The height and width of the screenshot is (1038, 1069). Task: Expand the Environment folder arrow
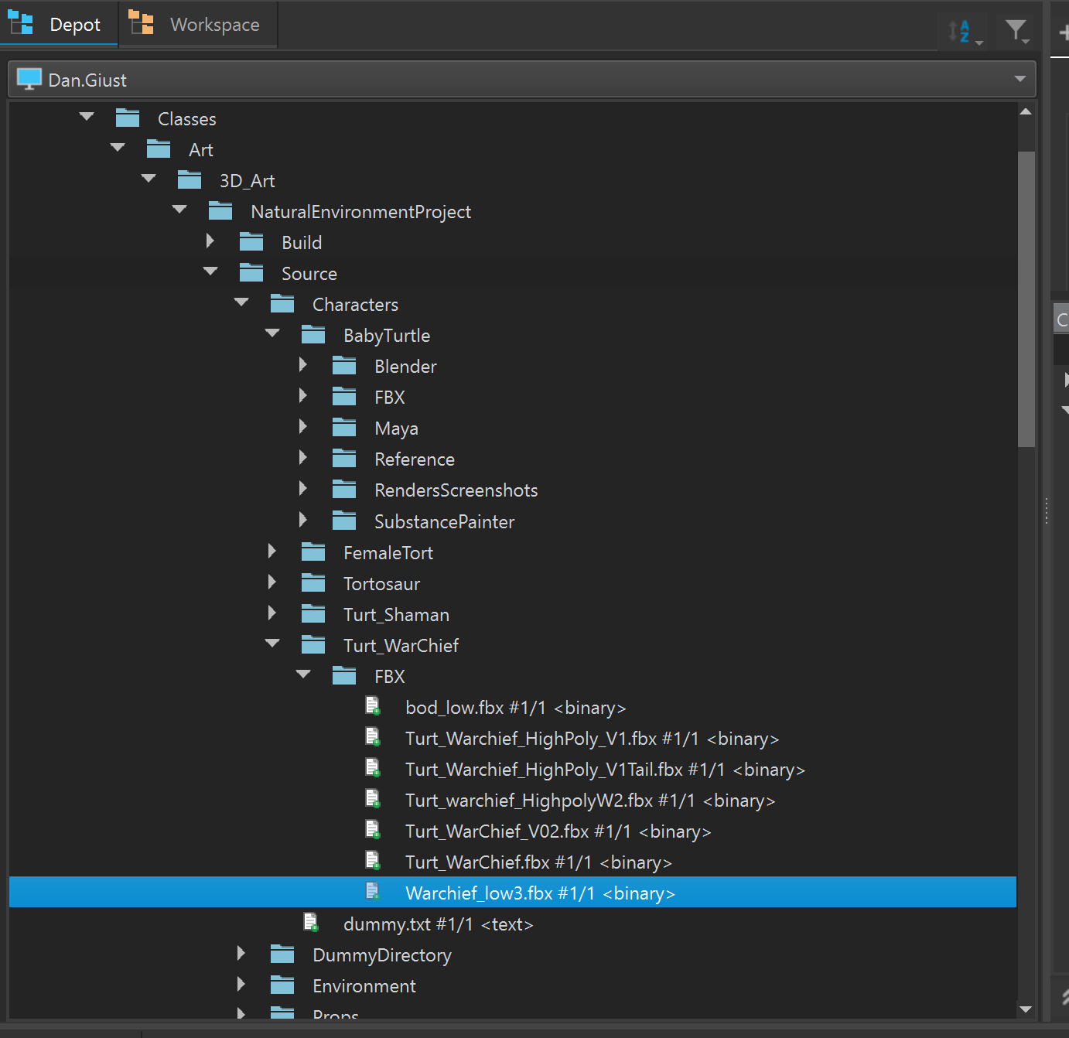241,985
